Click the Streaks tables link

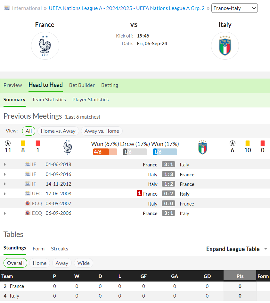(x=60, y=249)
